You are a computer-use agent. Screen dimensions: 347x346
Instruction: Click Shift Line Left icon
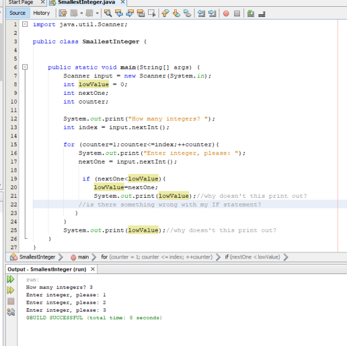(x=201, y=13)
